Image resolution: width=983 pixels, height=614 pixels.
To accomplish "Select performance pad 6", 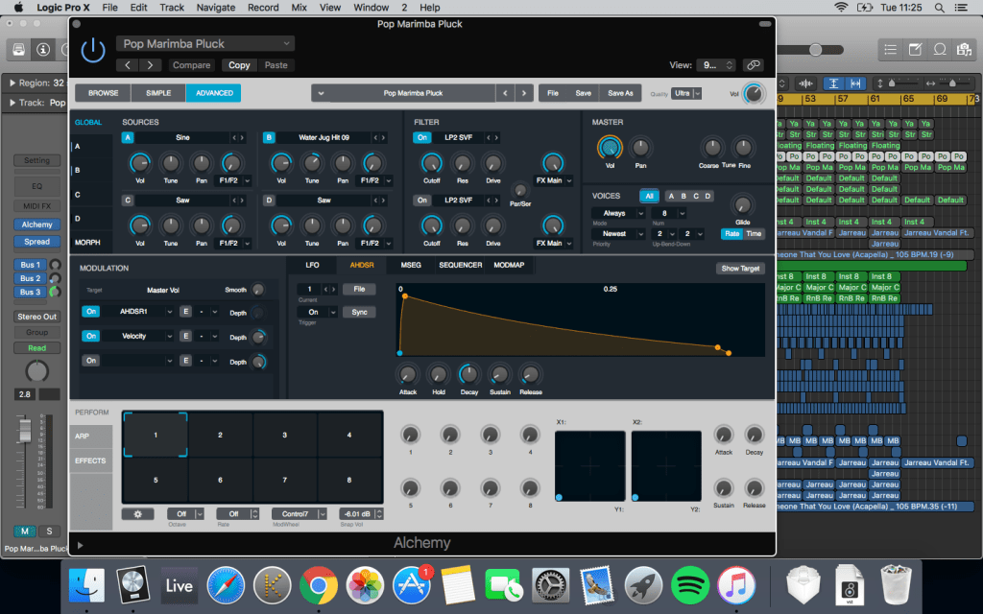I will click(220, 480).
